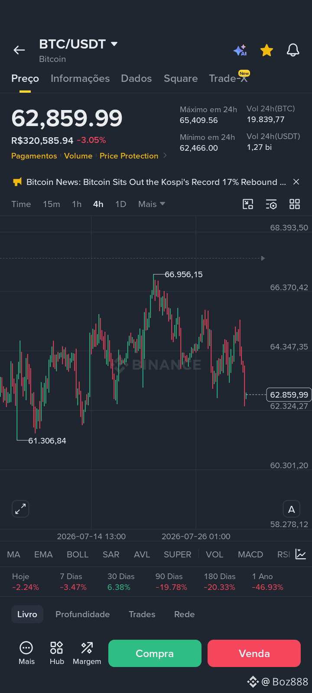Switch to the Informações tab
Image resolution: width=312 pixels, height=693 pixels.
[x=80, y=78]
